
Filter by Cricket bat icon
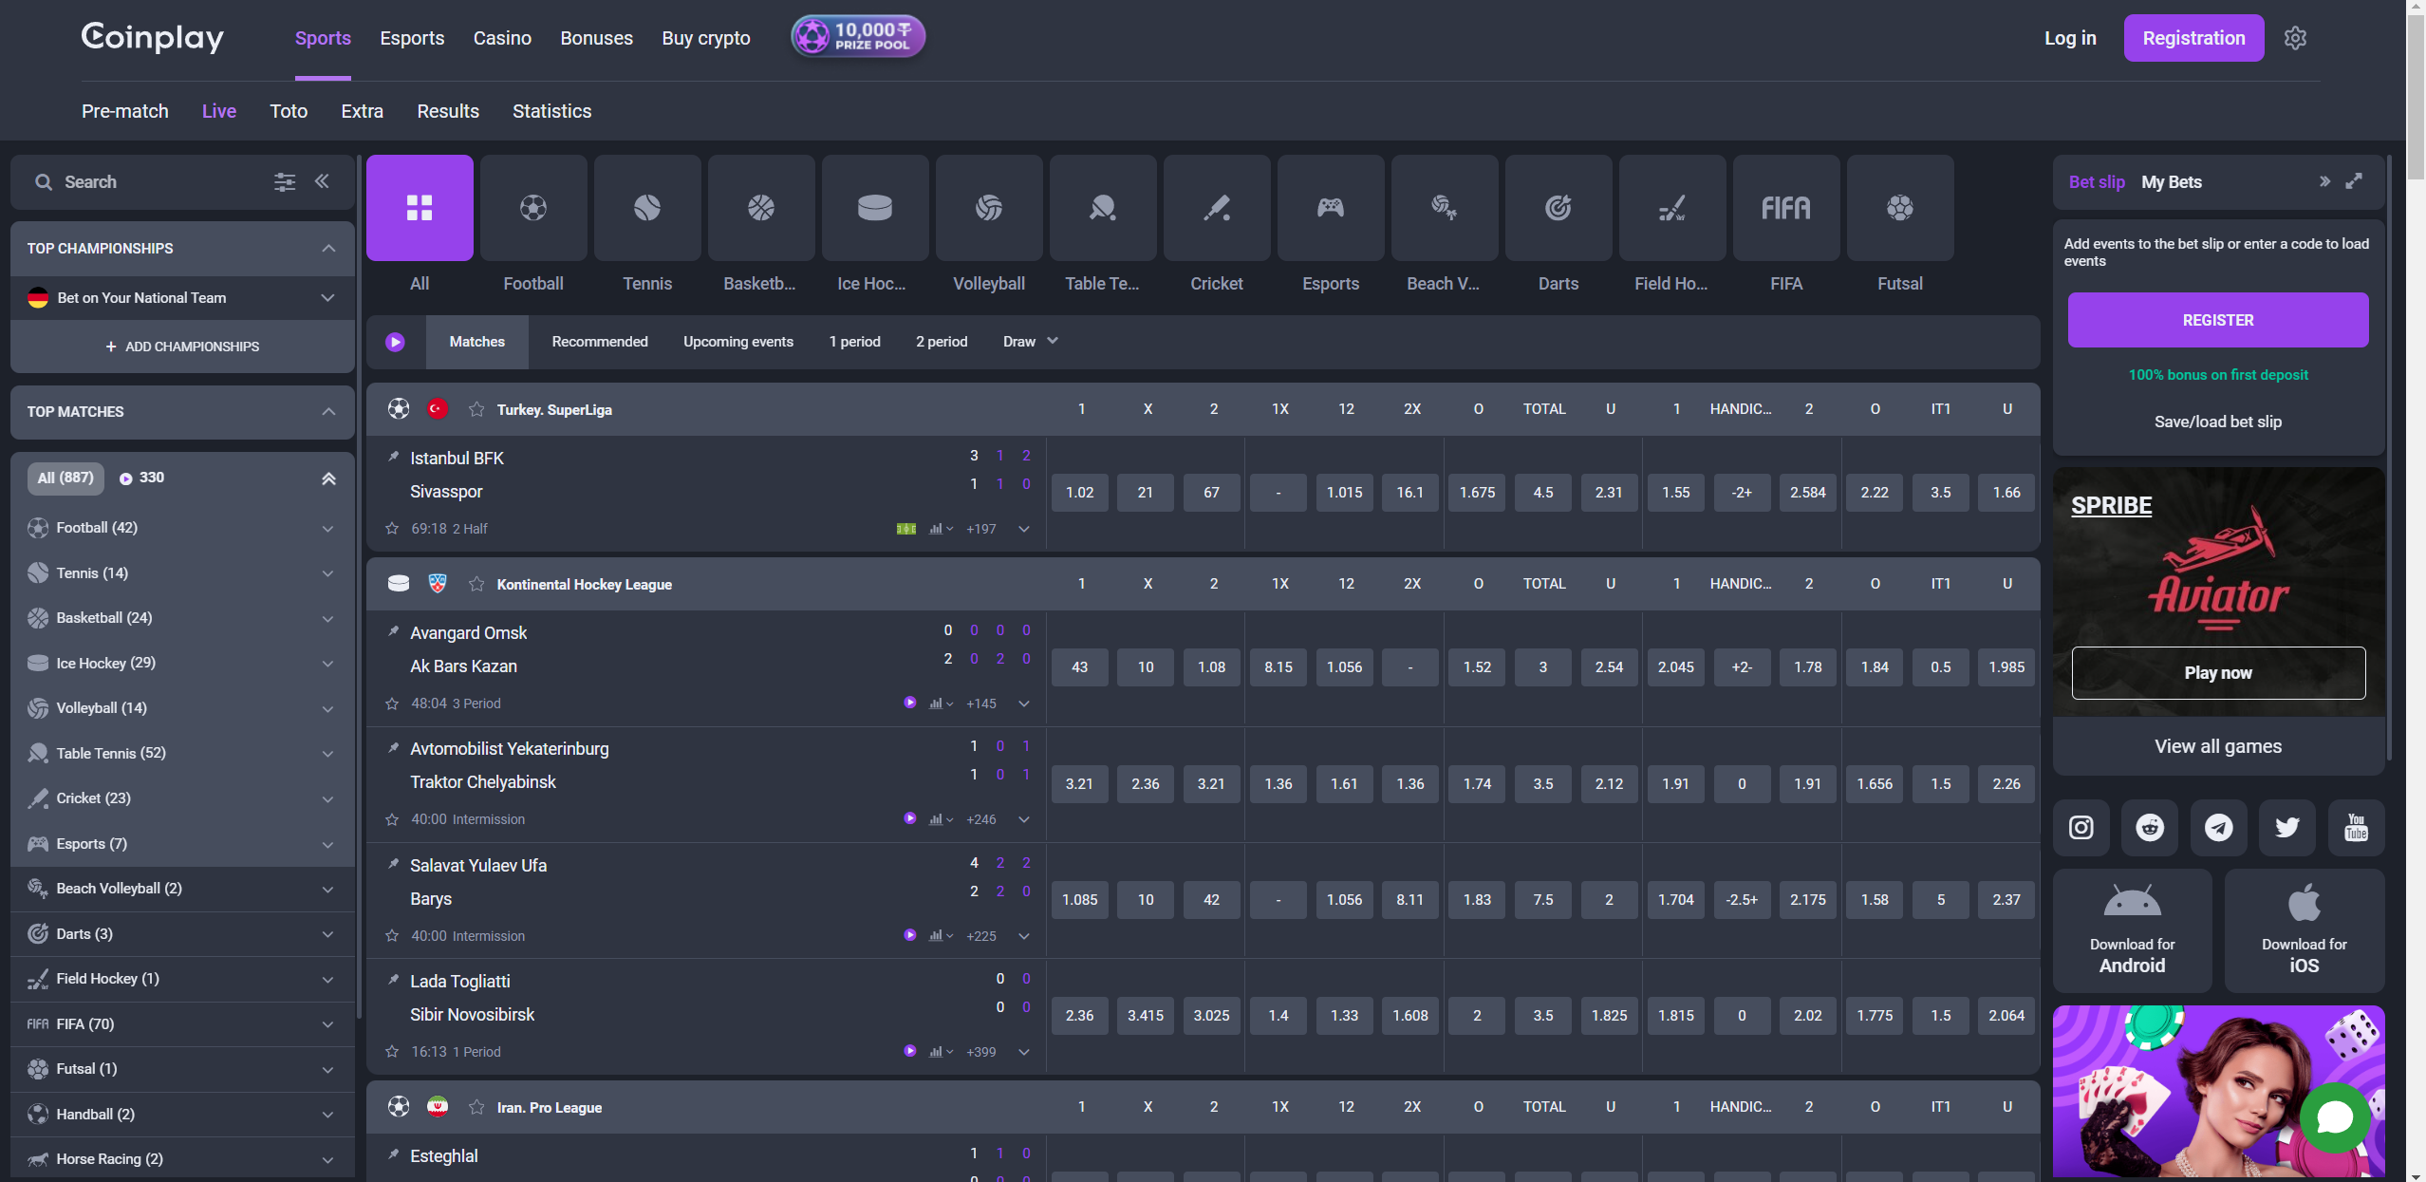1217,208
